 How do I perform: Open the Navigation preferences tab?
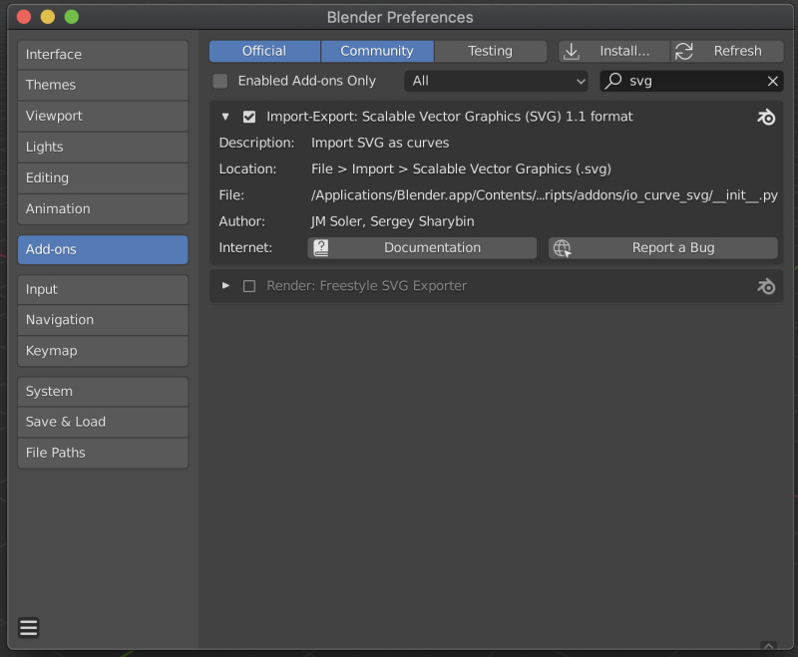coord(103,320)
